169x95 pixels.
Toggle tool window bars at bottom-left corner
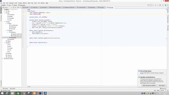(1, 91)
